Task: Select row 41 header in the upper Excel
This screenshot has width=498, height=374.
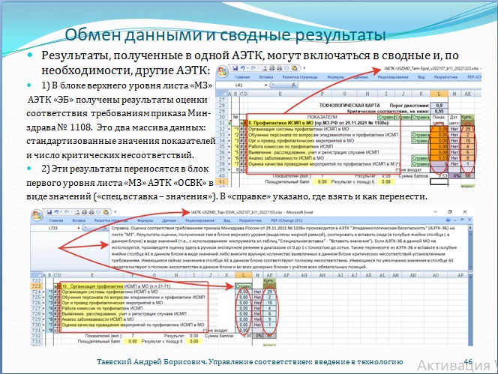Action: point(221,182)
